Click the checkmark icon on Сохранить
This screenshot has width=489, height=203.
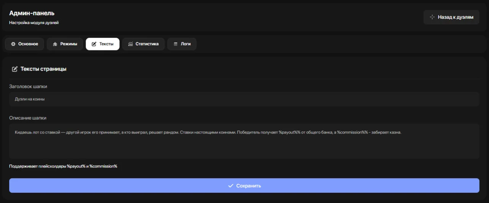tap(230, 186)
